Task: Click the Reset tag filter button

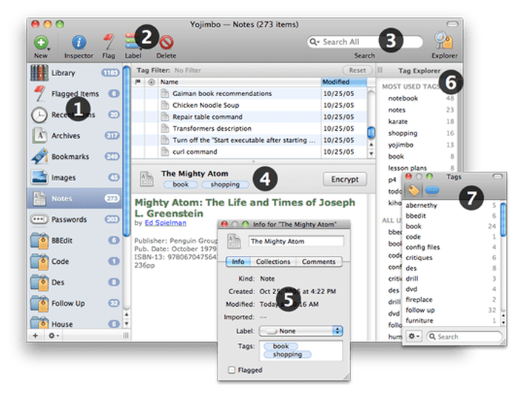Action: tap(357, 70)
